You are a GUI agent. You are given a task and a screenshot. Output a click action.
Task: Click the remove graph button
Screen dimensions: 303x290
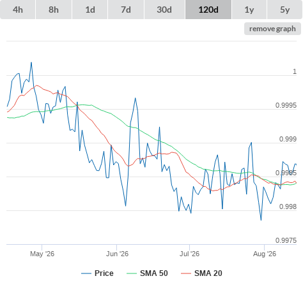pos(272,29)
